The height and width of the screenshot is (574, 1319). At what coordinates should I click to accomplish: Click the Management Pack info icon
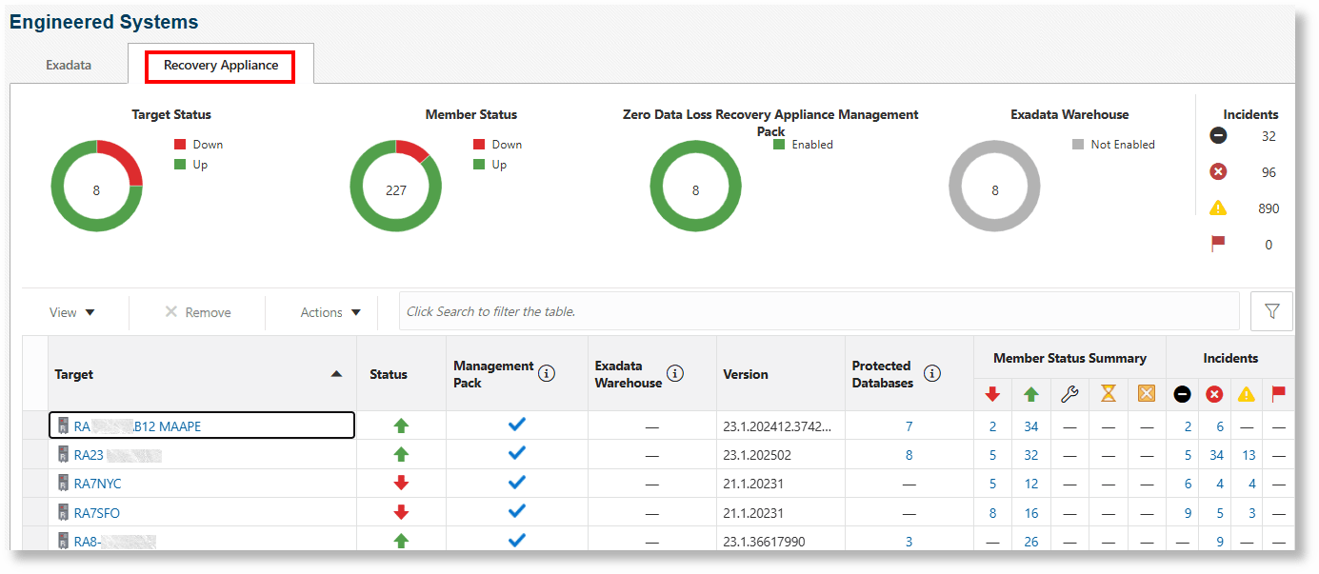click(547, 374)
